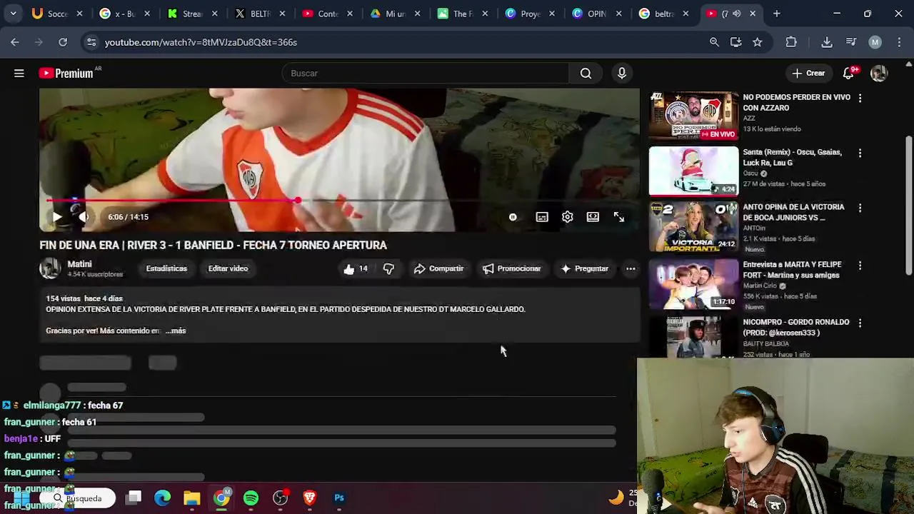Open options for NICOMPRO GORDO RONALDO video
Screen dimensions: 914x514
point(860,323)
